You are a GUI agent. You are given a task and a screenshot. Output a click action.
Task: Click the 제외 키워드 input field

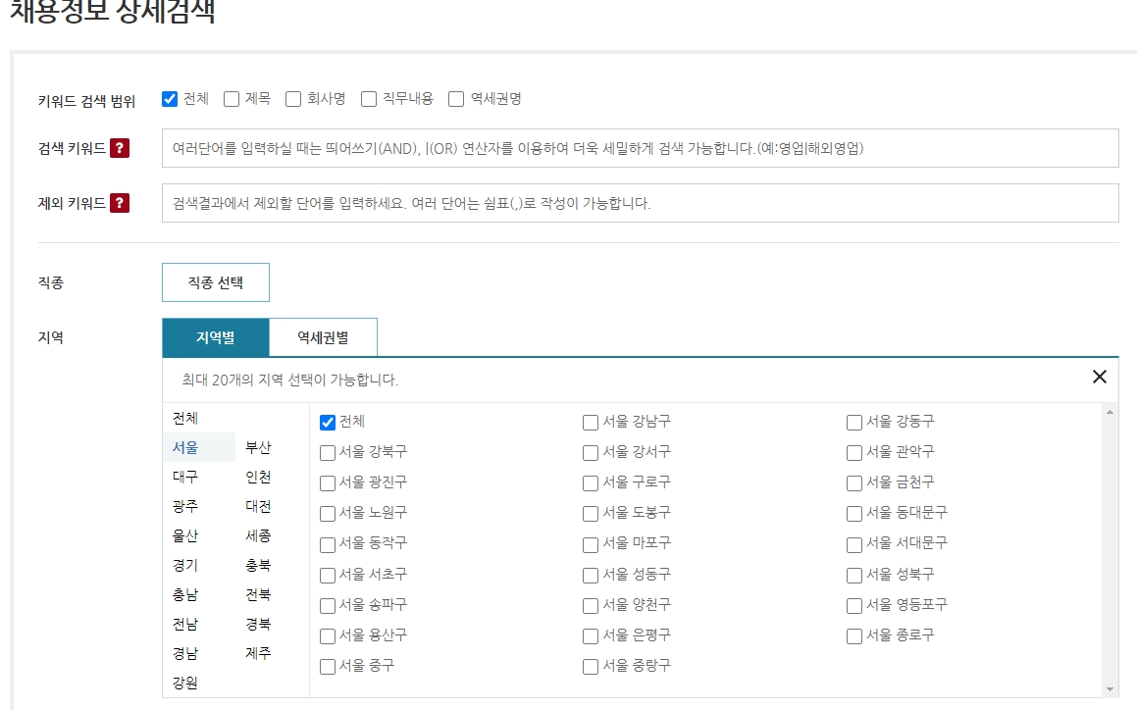638,204
